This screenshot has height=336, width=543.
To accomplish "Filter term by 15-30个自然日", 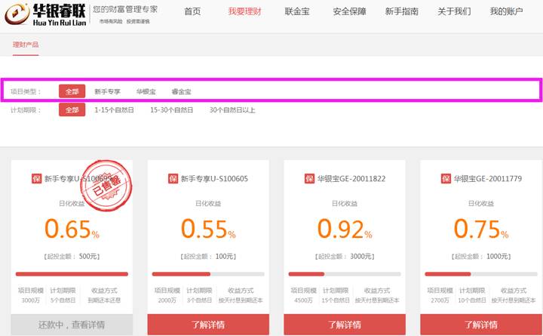I will [172, 110].
